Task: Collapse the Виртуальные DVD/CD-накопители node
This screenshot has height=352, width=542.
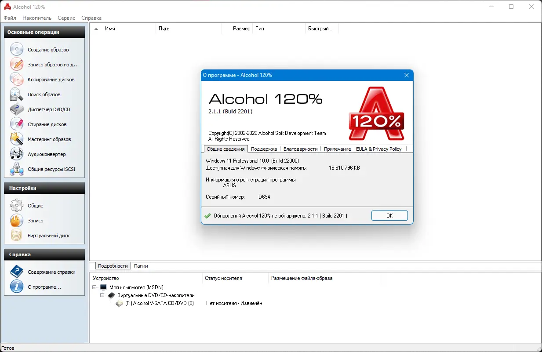Action: tap(103, 295)
